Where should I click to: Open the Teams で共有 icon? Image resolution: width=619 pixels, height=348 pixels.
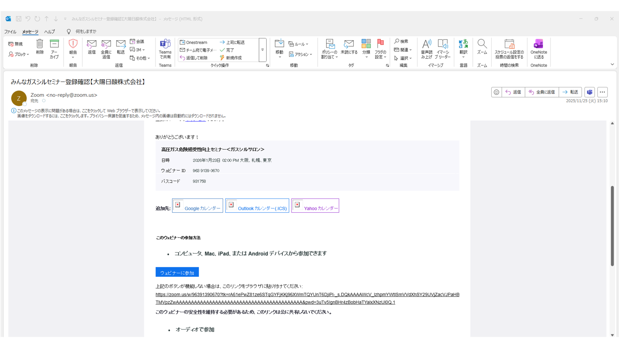coord(165,49)
